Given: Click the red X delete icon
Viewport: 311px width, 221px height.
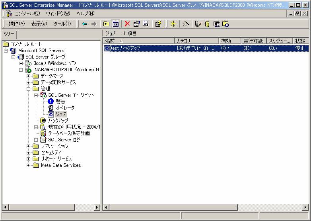Looking at the screenshot, I should click(127, 24).
